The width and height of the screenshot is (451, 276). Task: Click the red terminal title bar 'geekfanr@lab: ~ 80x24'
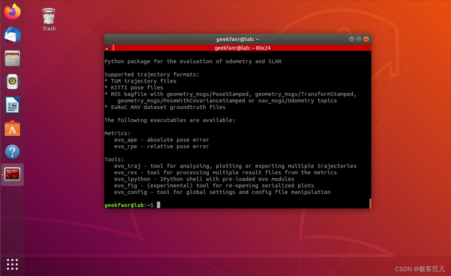point(242,48)
